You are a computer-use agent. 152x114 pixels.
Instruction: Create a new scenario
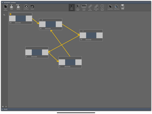coord(6,7)
